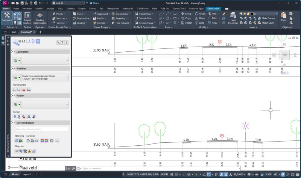Expand the Create Design panel title
Image resolution: width=301 pixels, height=178 pixels.
tap(102, 27)
